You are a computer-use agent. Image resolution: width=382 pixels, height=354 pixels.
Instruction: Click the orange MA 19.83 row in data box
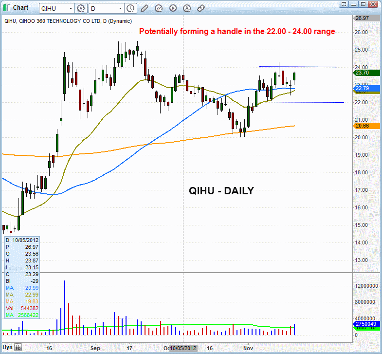click(x=22, y=301)
